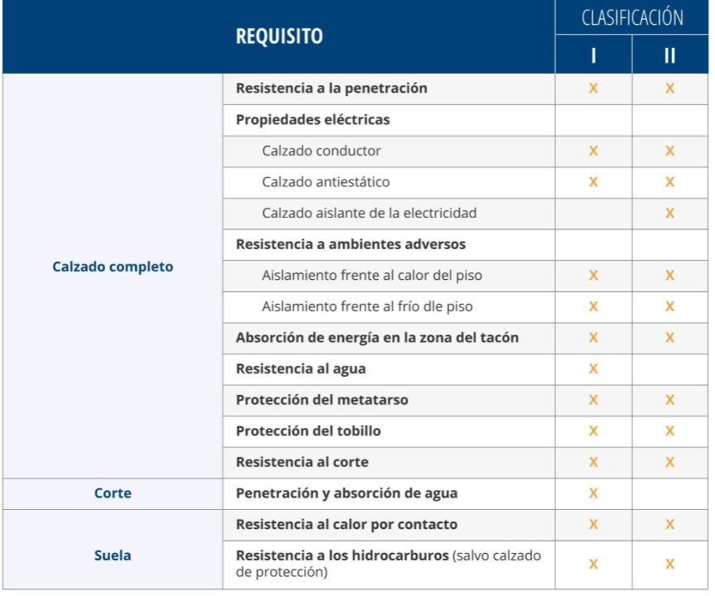Select the Resistencia a la penetración row
Screen dimensions: 715x596
[331, 89]
